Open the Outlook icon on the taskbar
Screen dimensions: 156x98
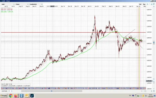pos(27,96)
